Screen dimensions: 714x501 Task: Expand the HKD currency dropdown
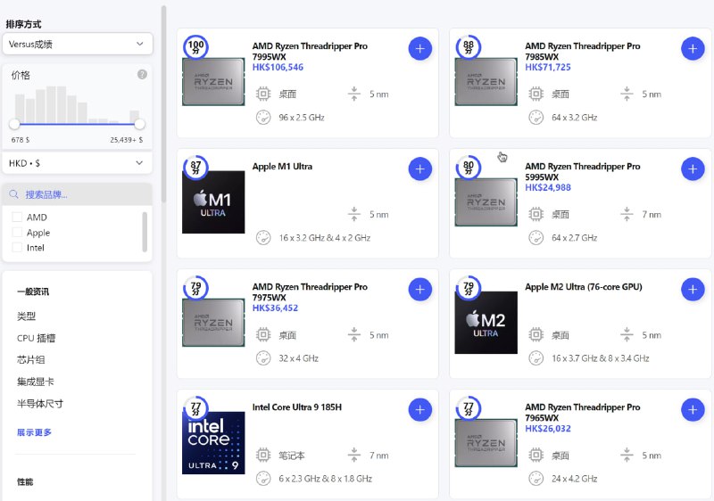pyautogui.click(x=77, y=163)
